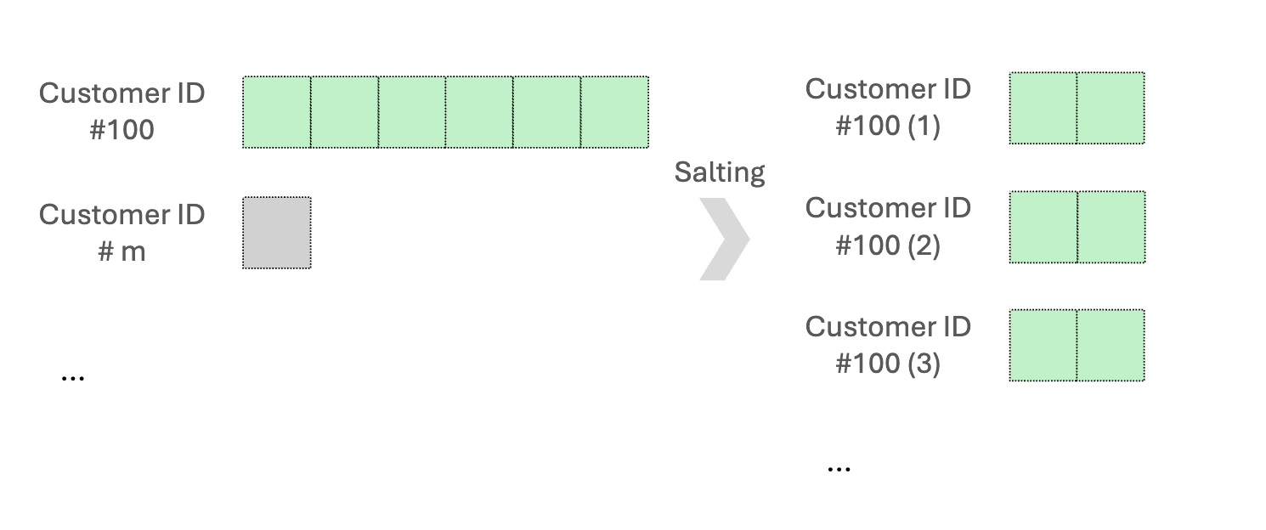The image size is (1266, 530).
Task: Click right green block beside #100 (2)
Action: tap(1111, 227)
